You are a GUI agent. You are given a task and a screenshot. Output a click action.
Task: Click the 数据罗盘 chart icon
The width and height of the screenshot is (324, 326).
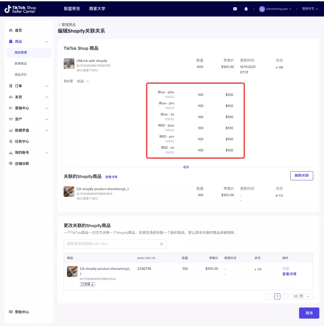11,130
